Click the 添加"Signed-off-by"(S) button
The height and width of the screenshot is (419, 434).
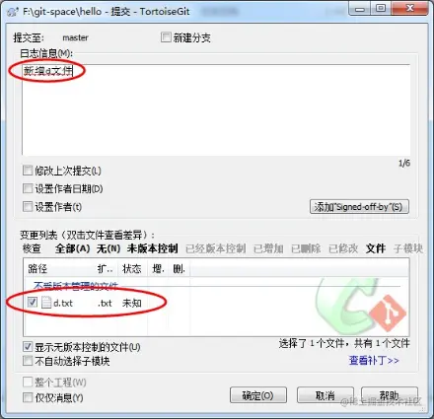[359, 207]
